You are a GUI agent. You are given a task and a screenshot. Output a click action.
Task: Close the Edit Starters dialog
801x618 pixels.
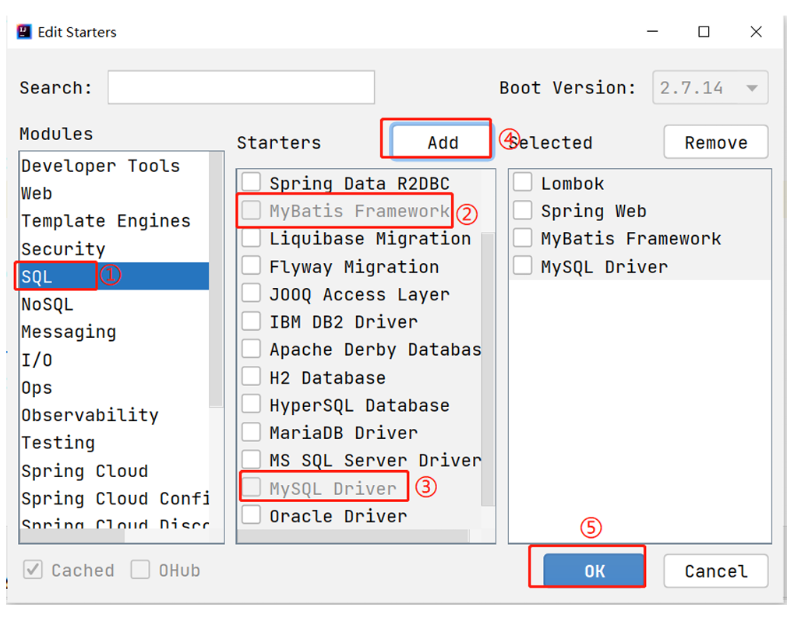[x=756, y=32]
